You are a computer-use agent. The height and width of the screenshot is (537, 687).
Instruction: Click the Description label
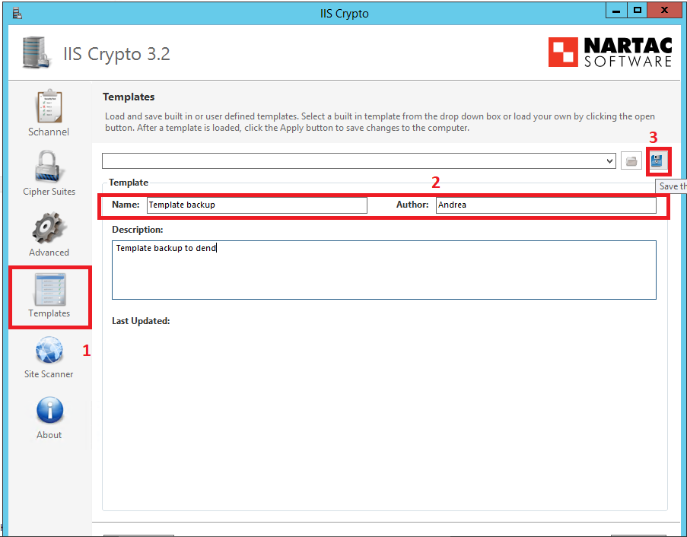[x=137, y=230]
